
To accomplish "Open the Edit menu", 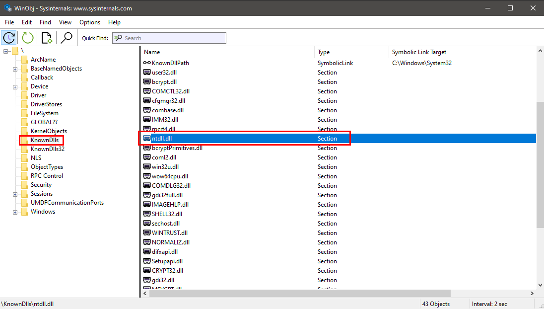I will [x=27, y=22].
